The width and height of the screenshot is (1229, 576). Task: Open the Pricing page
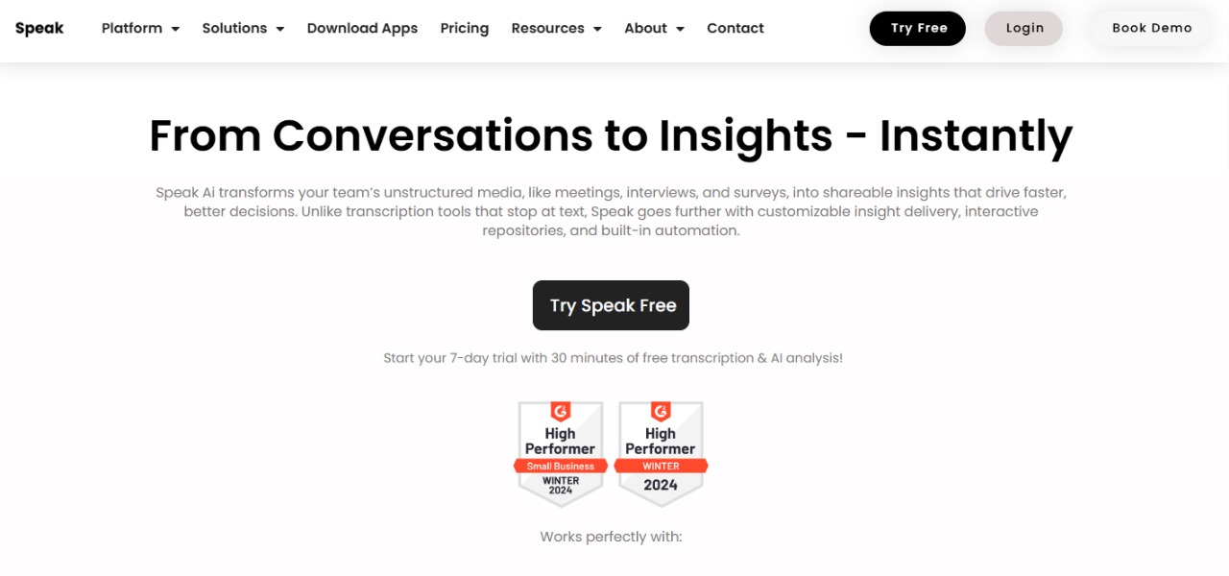click(x=465, y=28)
